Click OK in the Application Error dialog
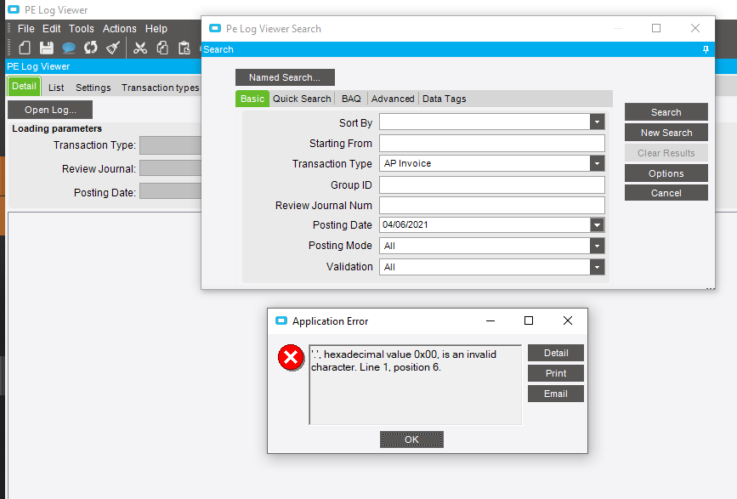The image size is (737, 499). click(x=411, y=439)
